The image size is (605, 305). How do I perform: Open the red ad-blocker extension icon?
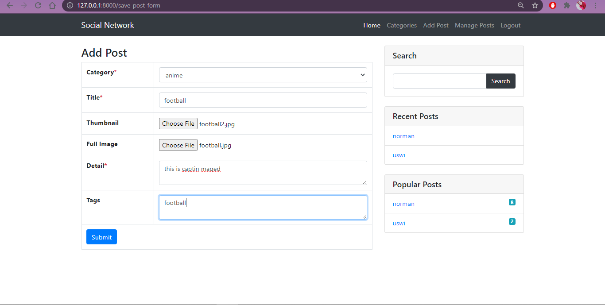pos(552,5)
